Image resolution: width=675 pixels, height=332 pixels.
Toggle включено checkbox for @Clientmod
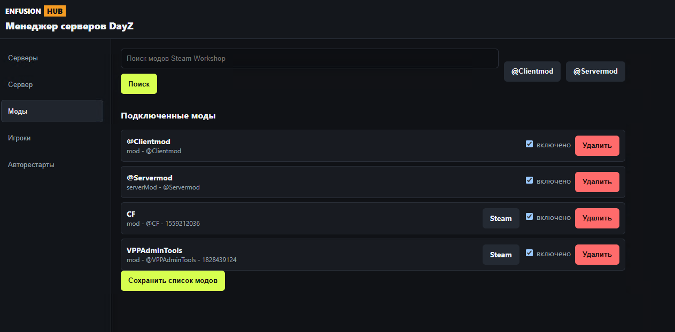[x=529, y=144]
